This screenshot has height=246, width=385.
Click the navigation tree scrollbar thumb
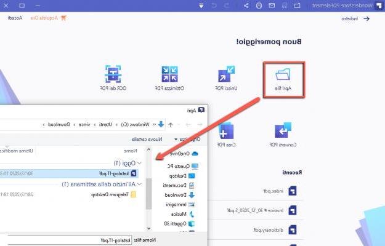pos(149,194)
